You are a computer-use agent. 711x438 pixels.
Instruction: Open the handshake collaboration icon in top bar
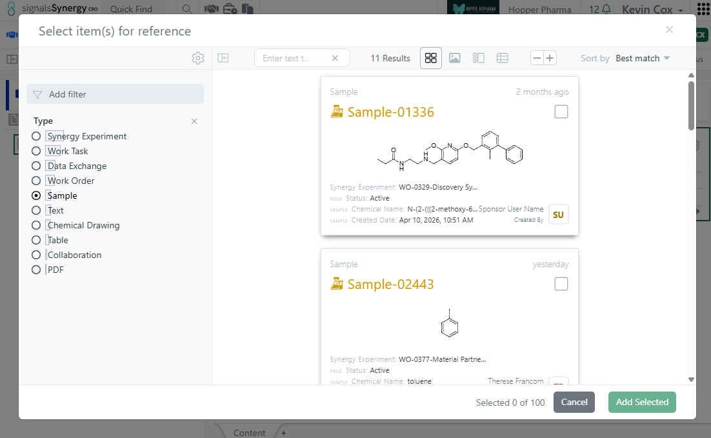pos(212,8)
